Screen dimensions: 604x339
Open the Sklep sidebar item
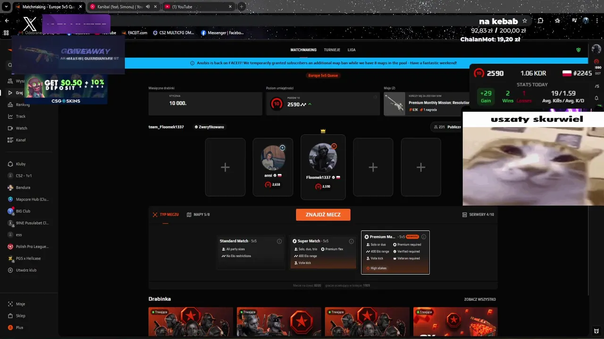coord(17,316)
